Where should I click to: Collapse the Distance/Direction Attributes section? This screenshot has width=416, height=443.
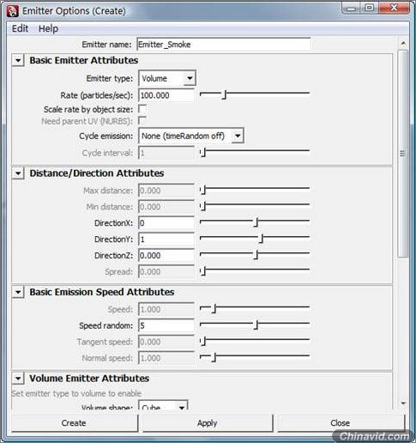click(18, 173)
